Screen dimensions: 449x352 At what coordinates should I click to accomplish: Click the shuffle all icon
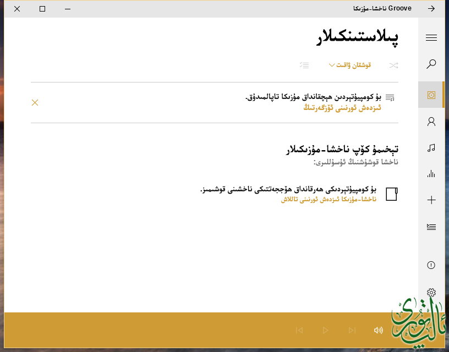394,65
